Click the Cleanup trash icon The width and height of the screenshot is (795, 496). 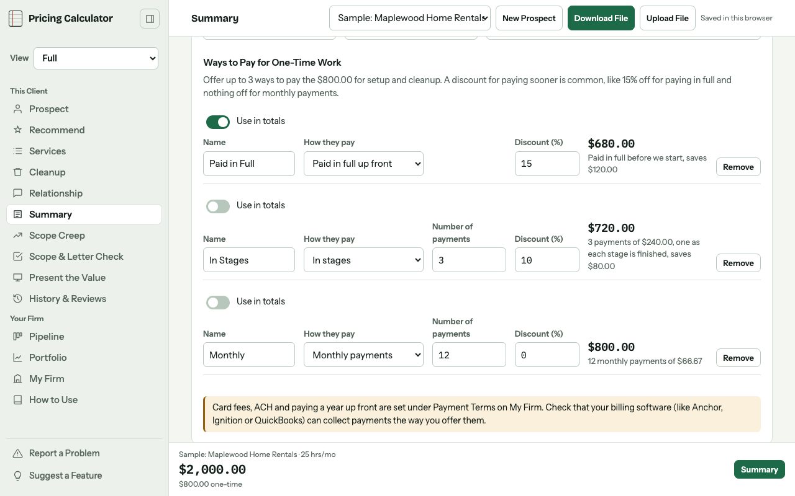[x=17, y=172]
